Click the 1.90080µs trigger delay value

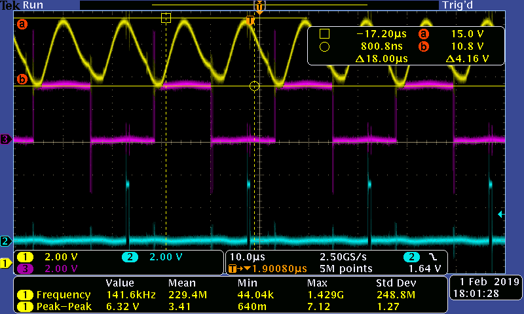280,269
